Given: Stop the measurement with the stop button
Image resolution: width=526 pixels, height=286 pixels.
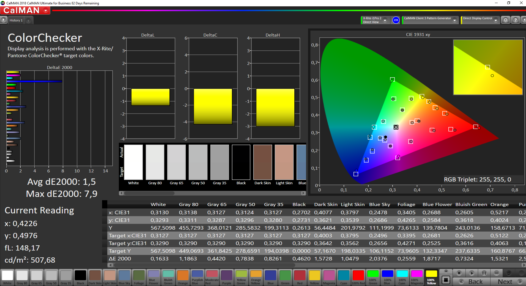Looking at the screenshot, I should pos(459,273).
